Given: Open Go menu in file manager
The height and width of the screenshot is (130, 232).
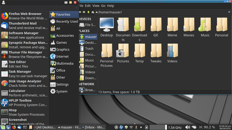Looking at the screenshot, I should pyautogui.click(x=103, y=6).
